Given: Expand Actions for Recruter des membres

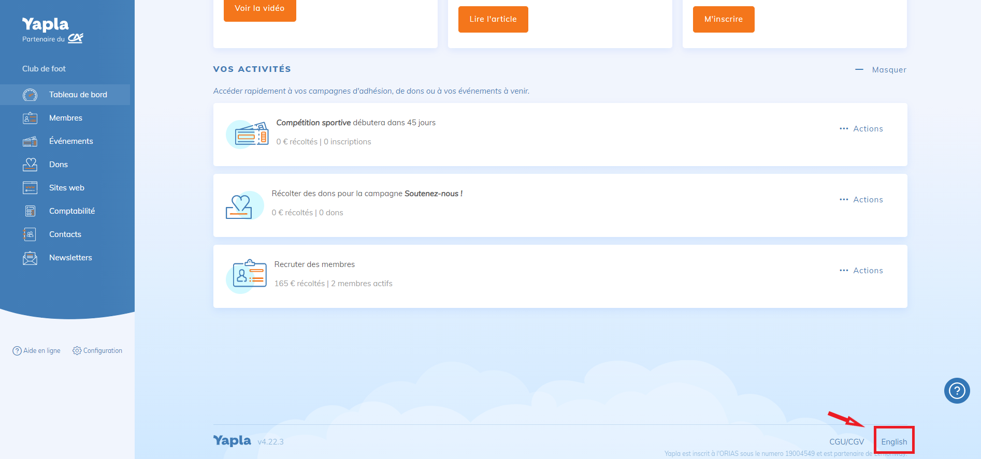Looking at the screenshot, I should tap(861, 271).
